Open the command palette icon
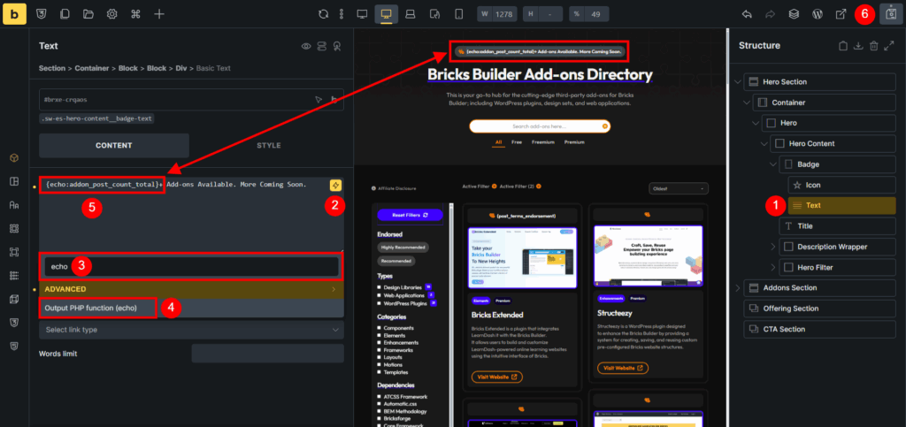This screenshot has width=906, height=427. tap(135, 14)
